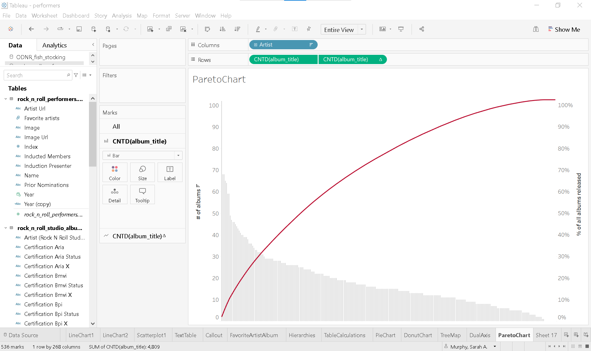Open the Bar mark type dropdown
591x351 pixels.
click(x=178, y=155)
